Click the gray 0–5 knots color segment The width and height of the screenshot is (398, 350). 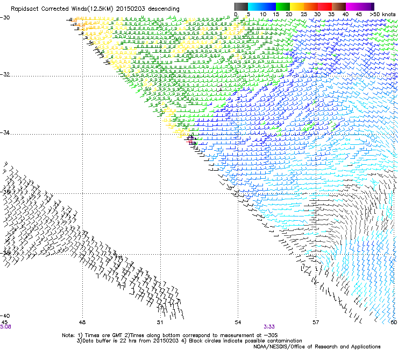pos(241,6)
